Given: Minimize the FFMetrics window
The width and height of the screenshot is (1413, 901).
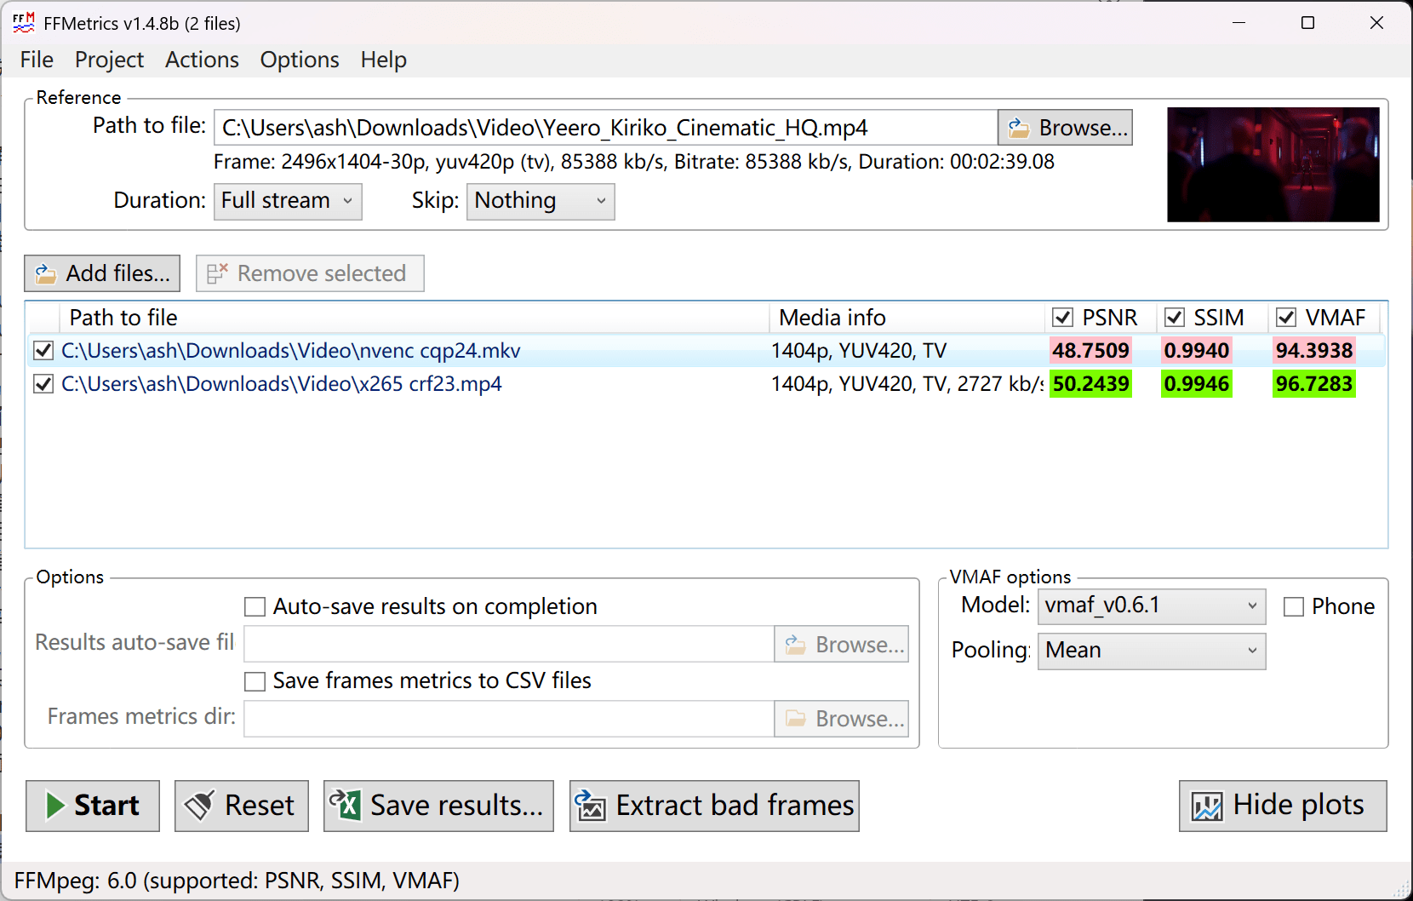Looking at the screenshot, I should 1239,23.
